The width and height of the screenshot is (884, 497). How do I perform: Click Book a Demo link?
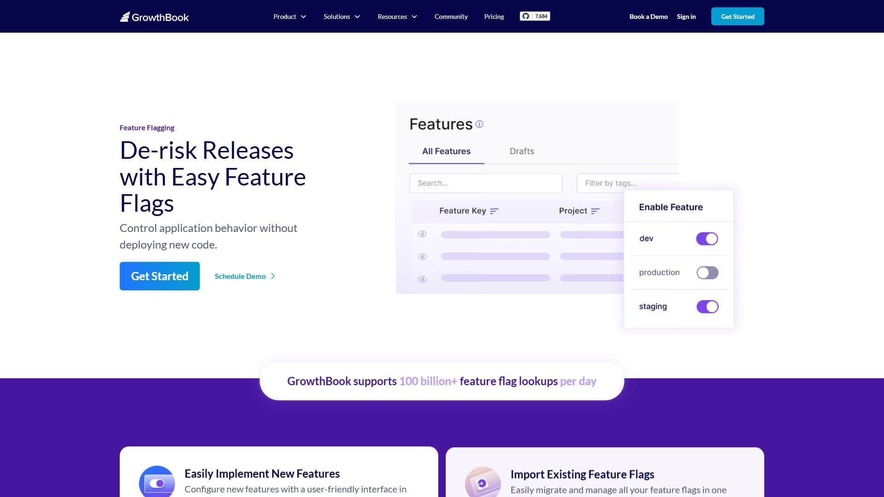pos(648,17)
